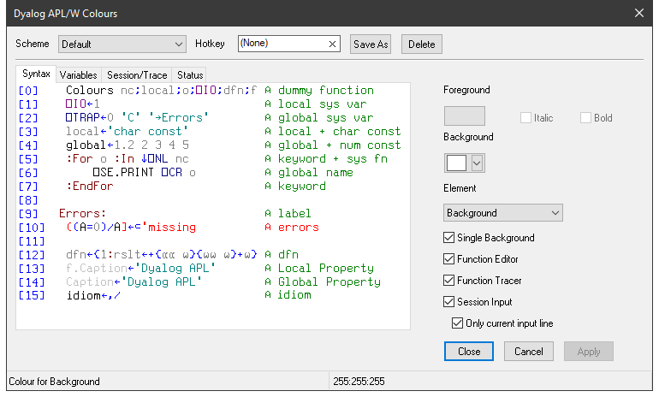
Task: Uncheck Single Background option
Action: [450, 238]
